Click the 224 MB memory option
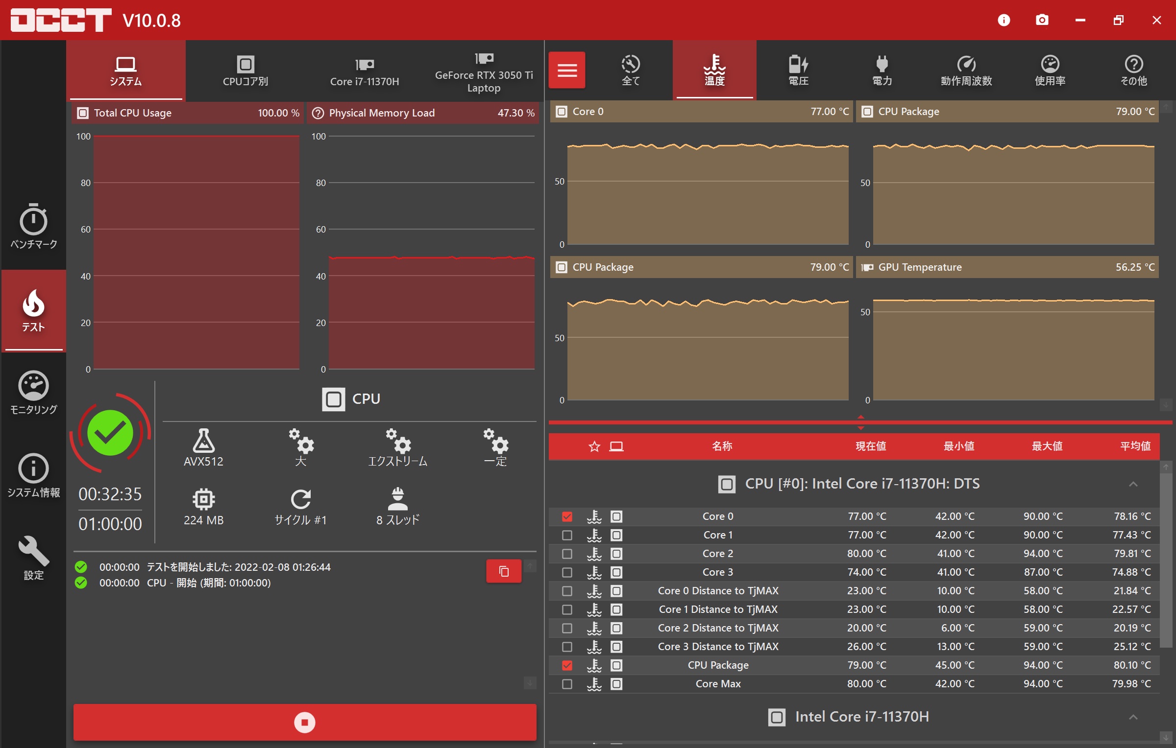Viewport: 1176px width, 748px height. click(203, 507)
